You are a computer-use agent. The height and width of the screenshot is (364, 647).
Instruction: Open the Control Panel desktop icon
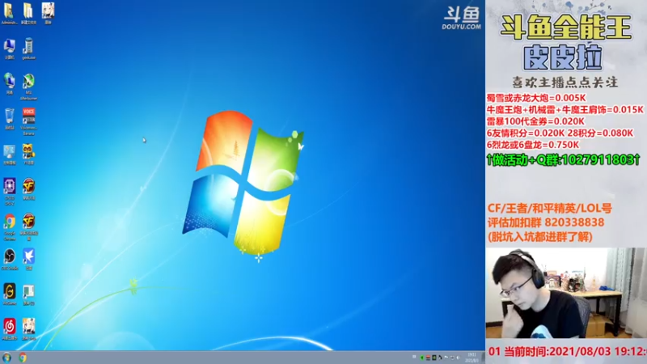9,154
